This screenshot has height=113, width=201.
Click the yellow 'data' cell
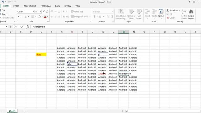(41, 54)
